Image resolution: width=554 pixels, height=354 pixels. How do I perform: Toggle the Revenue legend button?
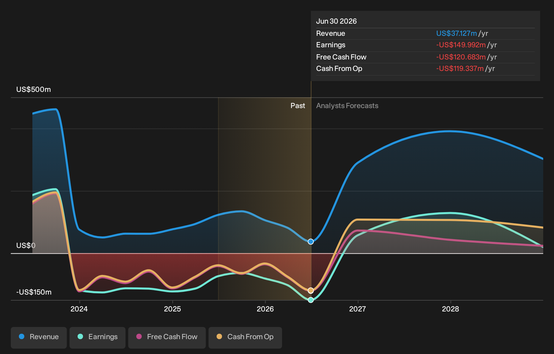pyautogui.click(x=39, y=337)
